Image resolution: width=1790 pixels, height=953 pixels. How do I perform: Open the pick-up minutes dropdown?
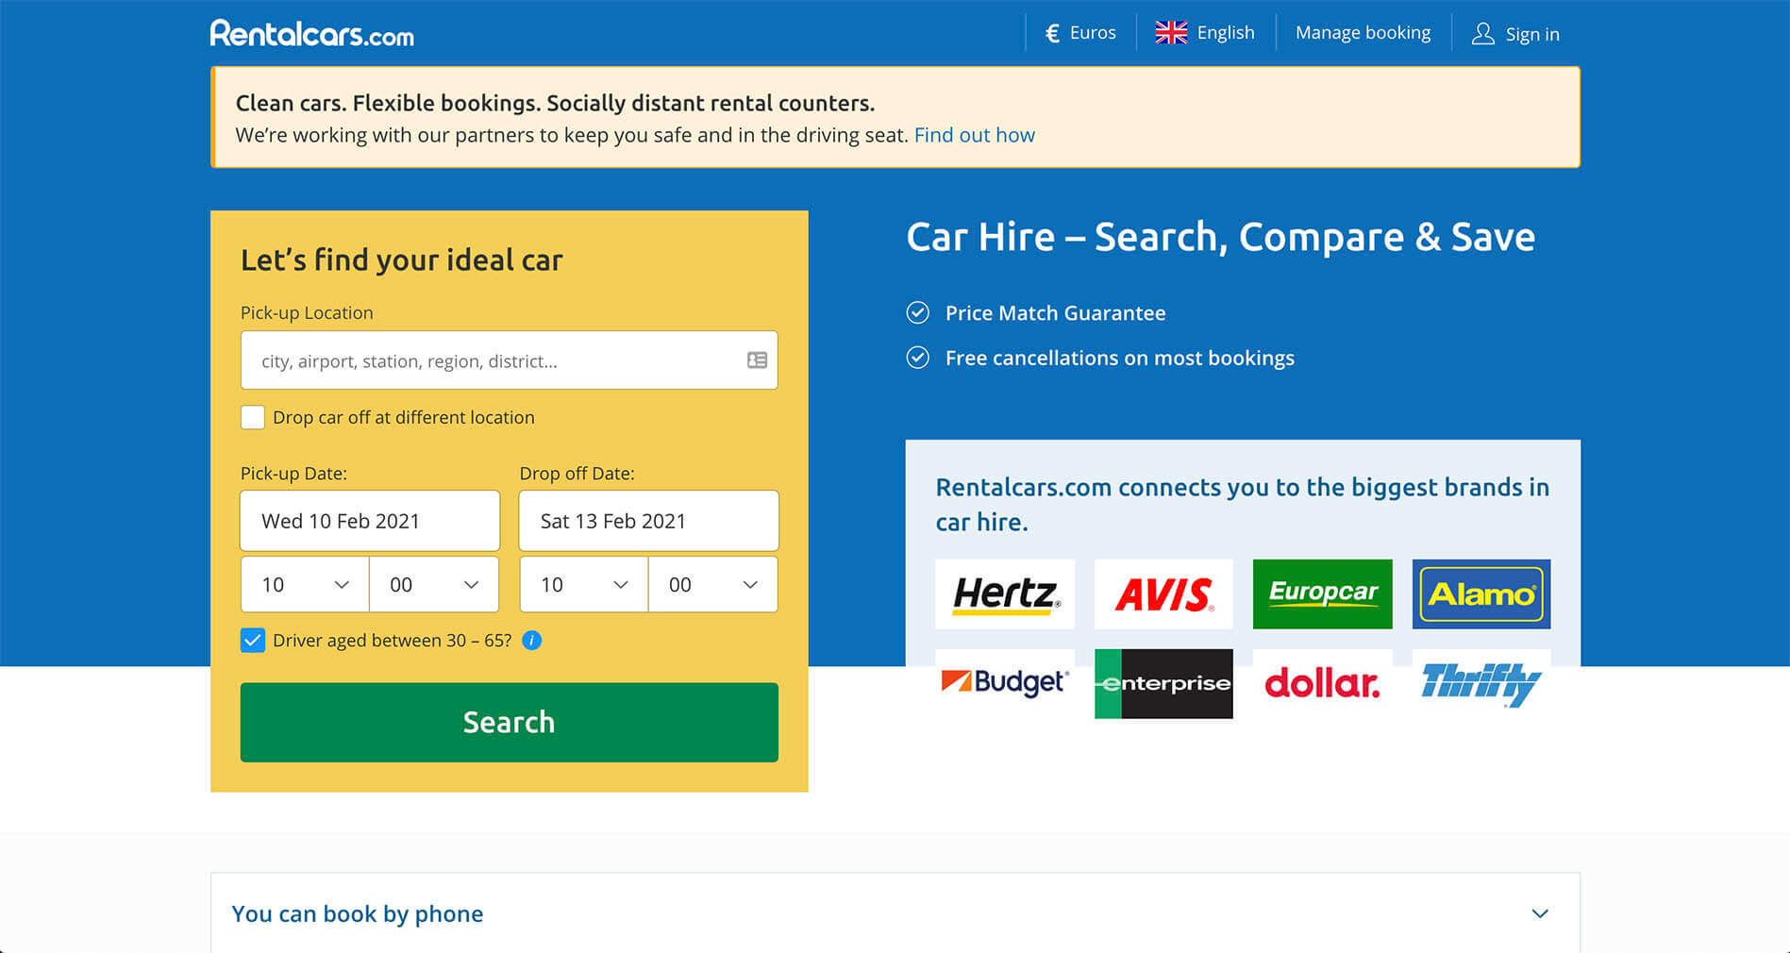[434, 584]
